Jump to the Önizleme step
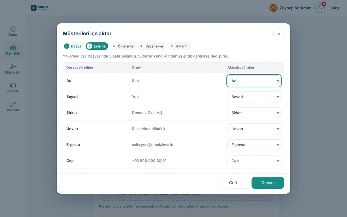The height and width of the screenshot is (217, 347). 123,46
